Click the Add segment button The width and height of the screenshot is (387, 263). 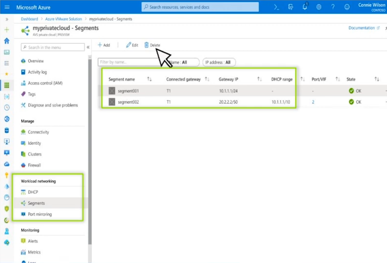(x=104, y=45)
